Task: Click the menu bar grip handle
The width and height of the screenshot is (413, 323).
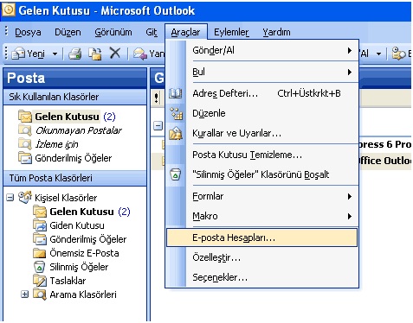Action: pos(7,31)
